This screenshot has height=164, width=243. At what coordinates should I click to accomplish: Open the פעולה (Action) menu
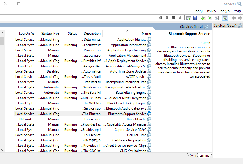point(225,11)
